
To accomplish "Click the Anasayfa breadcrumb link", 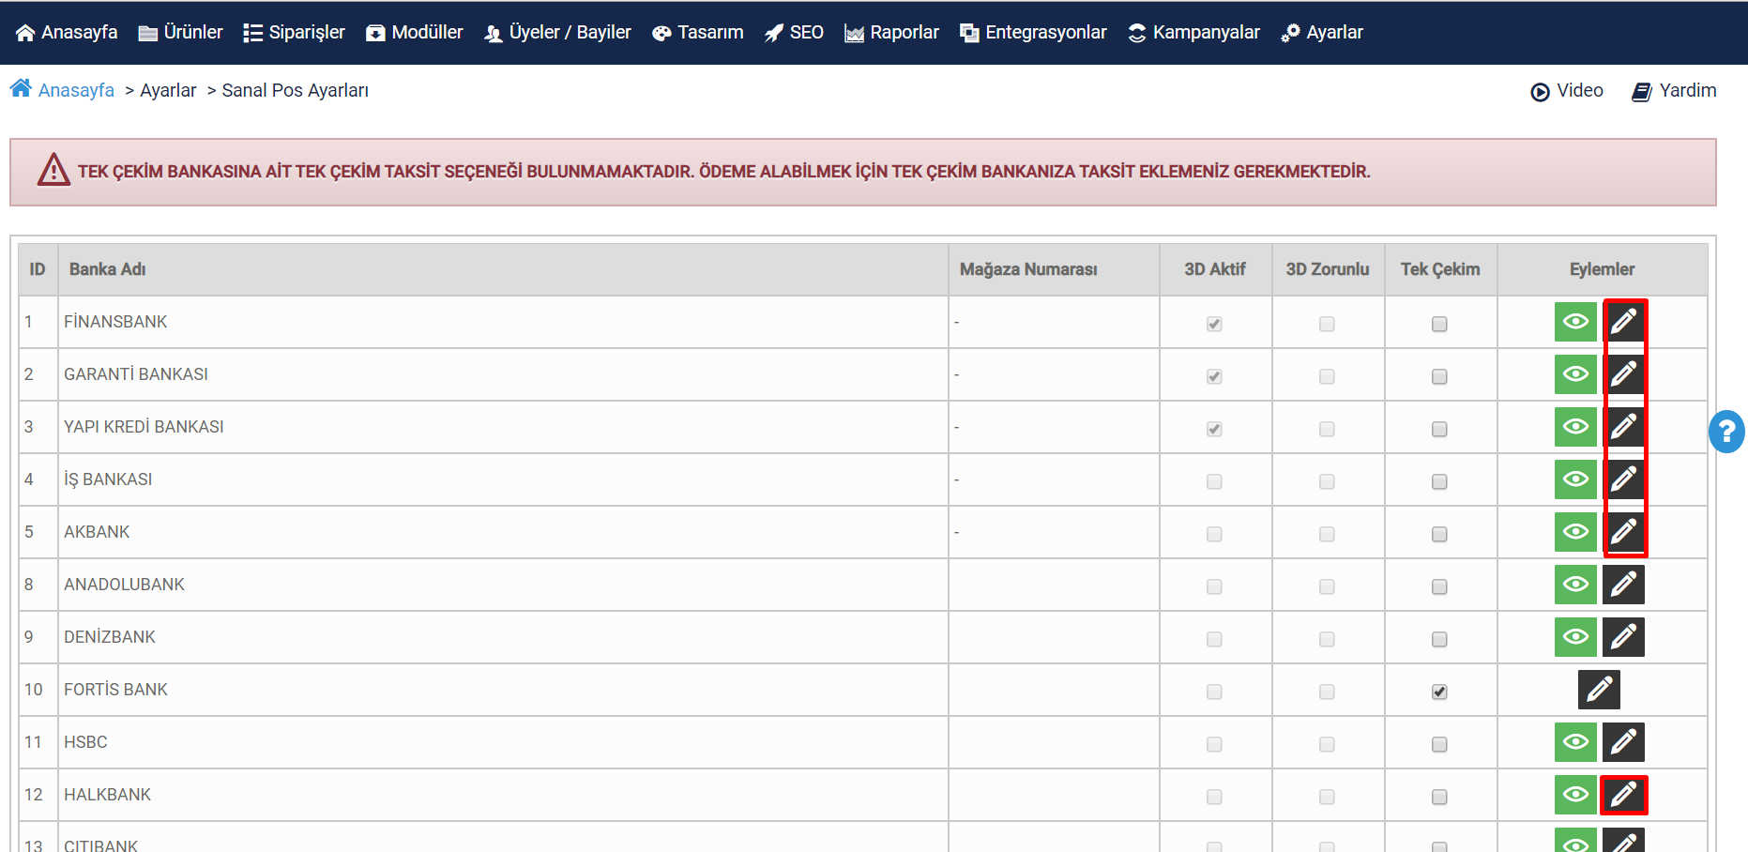I will pos(76,90).
